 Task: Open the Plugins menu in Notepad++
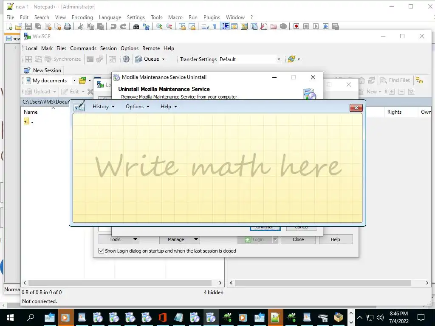pyautogui.click(x=212, y=17)
